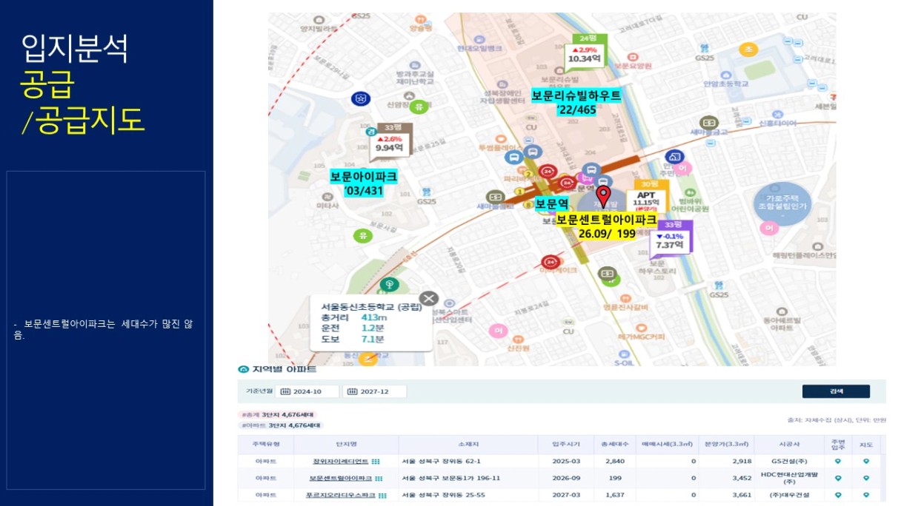Click 주변입주 pin for the 2026-09 row
The width and height of the screenshot is (901, 506).
click(x=838, y=478)
